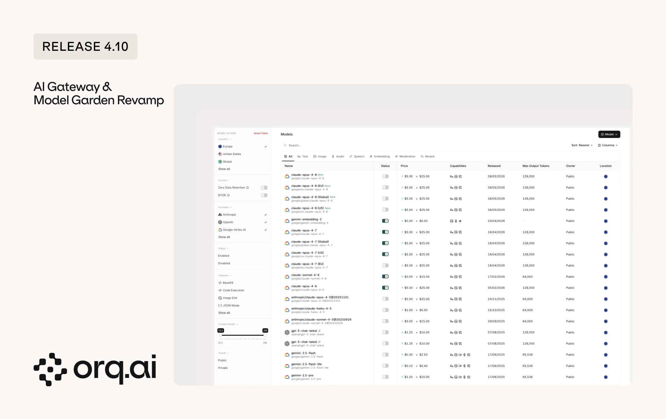Screen dimensions: 666x419
Task: Enable claude-opus-4-7 (EU) status toggle
Action: (385, 265)
